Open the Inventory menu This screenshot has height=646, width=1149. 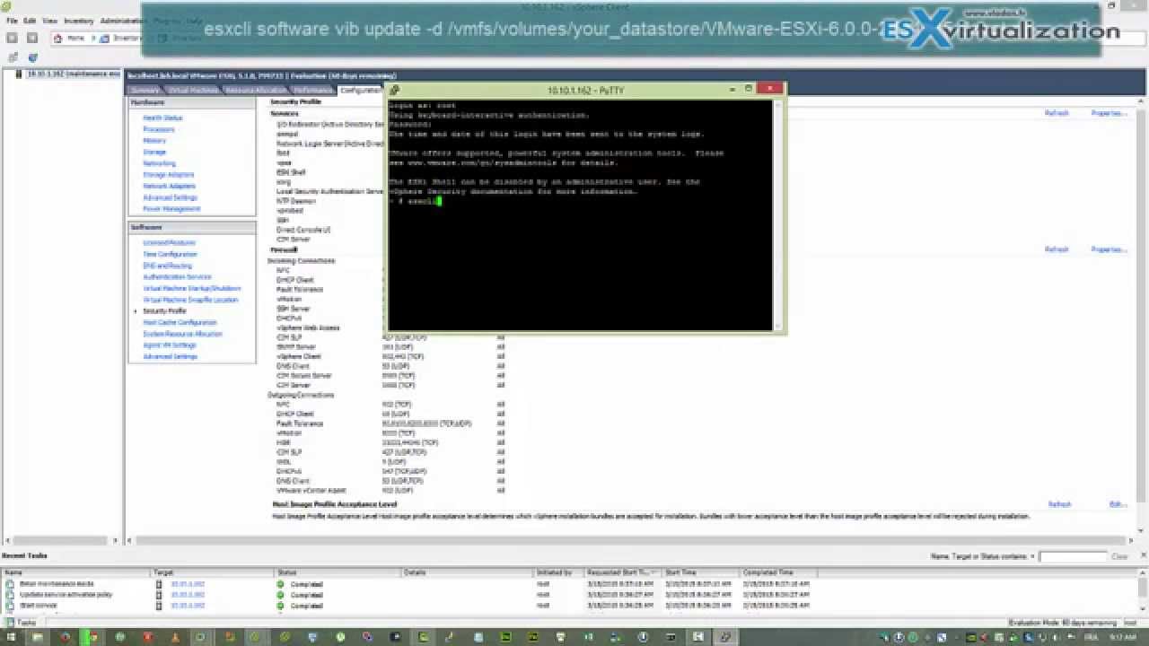coord(79,21)
